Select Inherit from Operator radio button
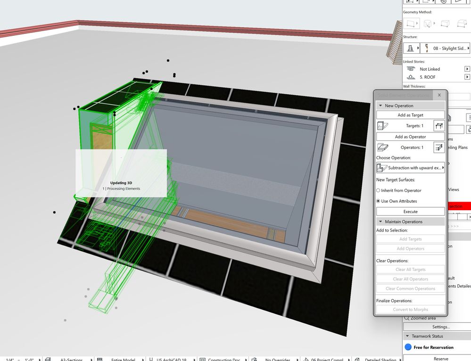The image size is (471, 361). pyautogui.click(x=378, y=190)
